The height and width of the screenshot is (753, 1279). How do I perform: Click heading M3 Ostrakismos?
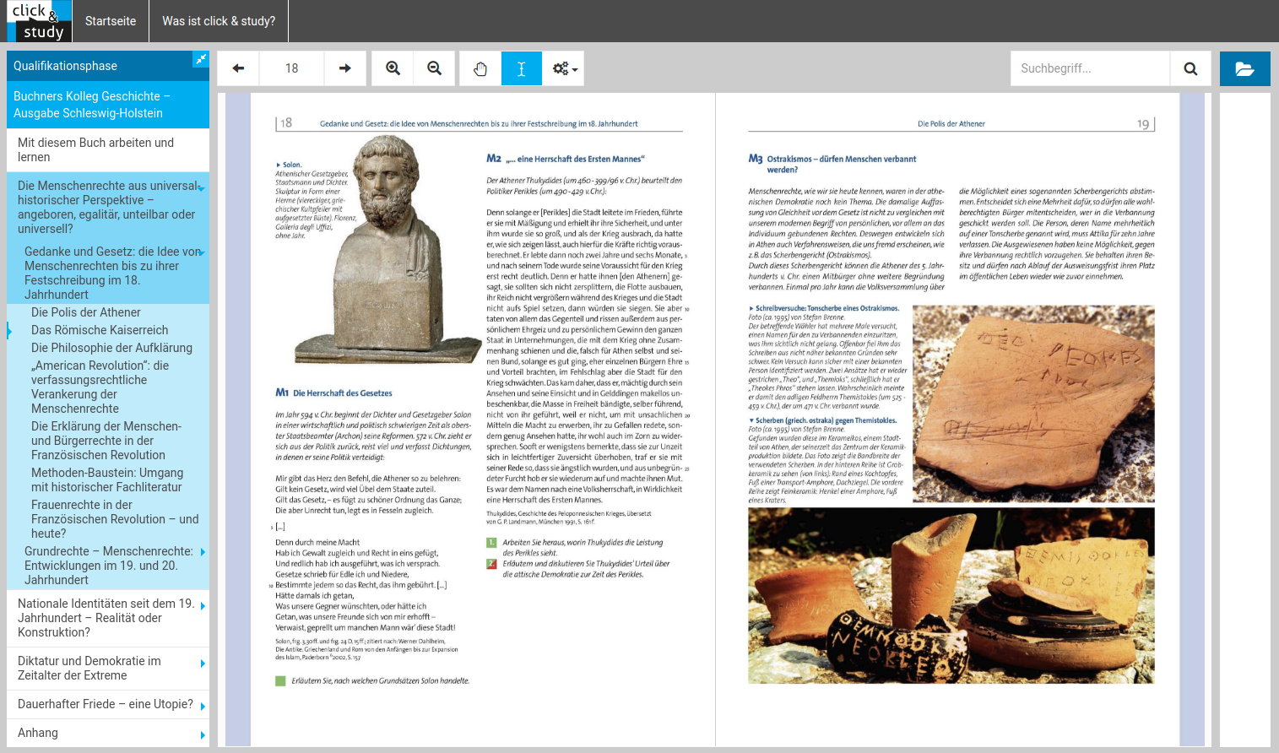coord(832,164)
